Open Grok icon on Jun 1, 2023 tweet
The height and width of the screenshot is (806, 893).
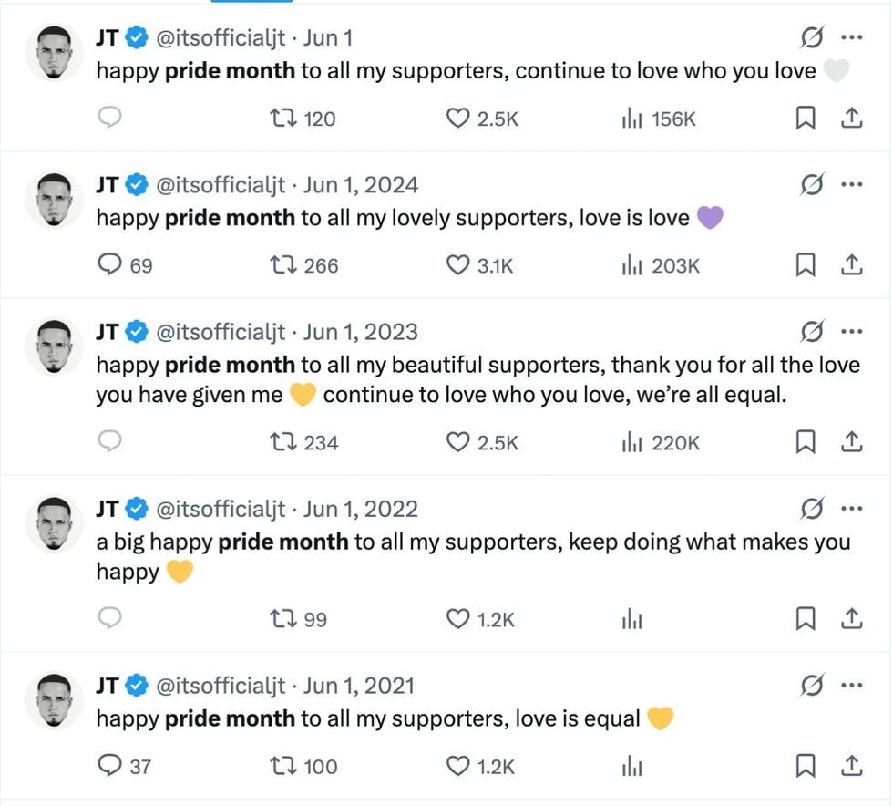(811, 331)
